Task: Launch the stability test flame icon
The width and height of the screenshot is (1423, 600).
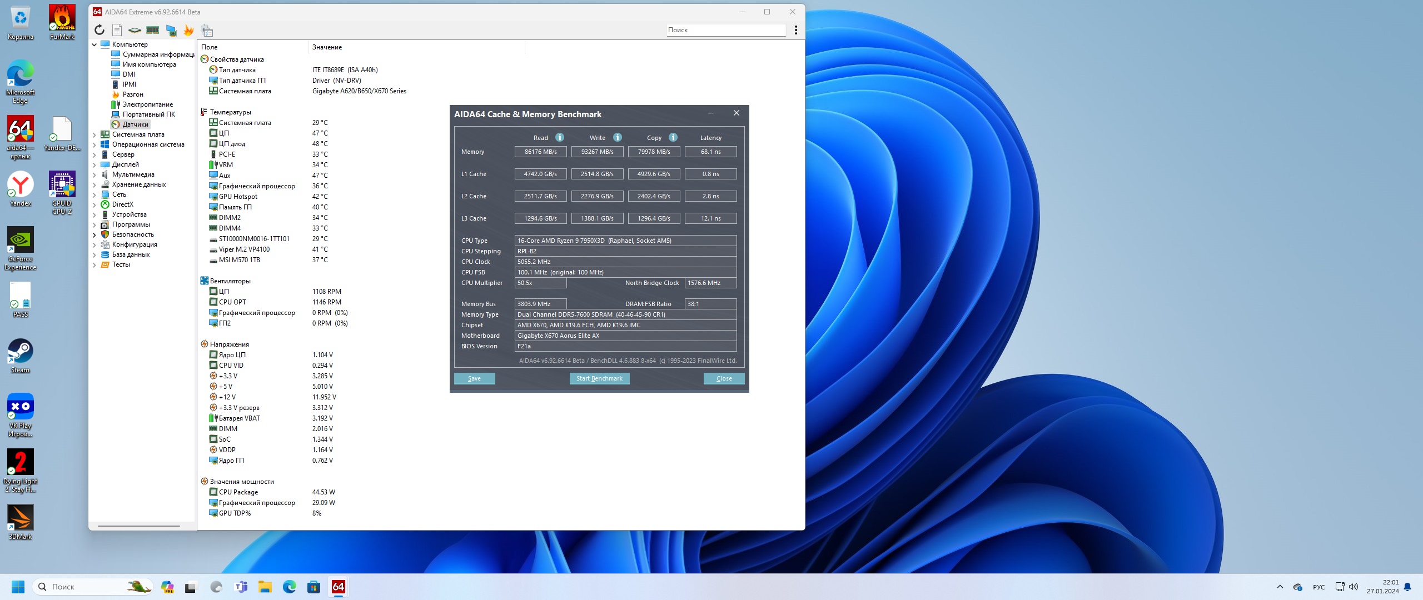Action: pyautogui.click(x=189, y=30)
